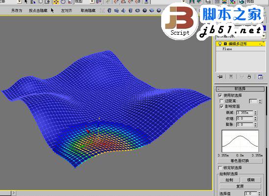Viewport: 269px width, 196px height.
Task: Select the Plane entry in modifier stack
Action: coord(241,49)
